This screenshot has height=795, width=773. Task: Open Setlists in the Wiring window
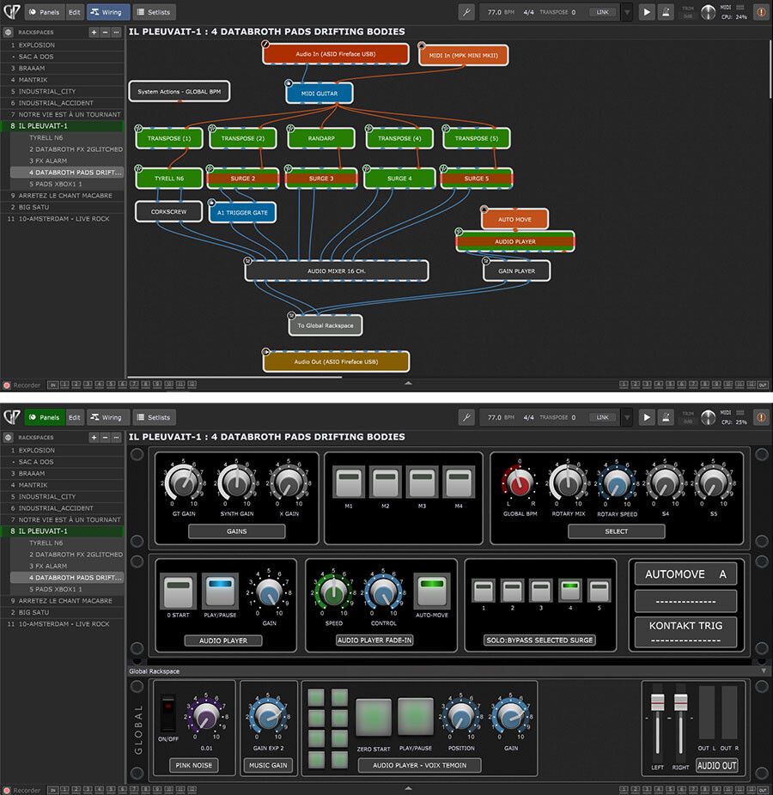click(x=154, y=12)
